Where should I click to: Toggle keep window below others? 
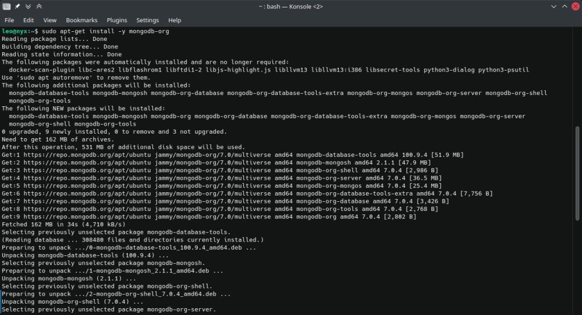[29, 6]
